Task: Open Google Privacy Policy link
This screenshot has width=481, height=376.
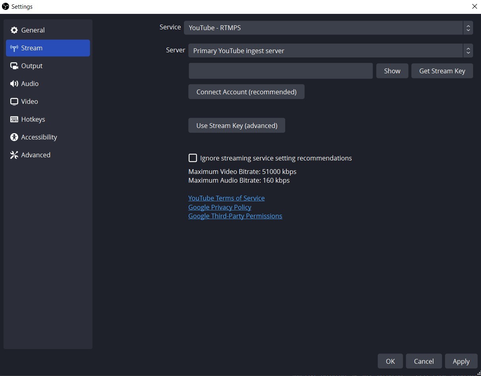Action: point(220,207)
